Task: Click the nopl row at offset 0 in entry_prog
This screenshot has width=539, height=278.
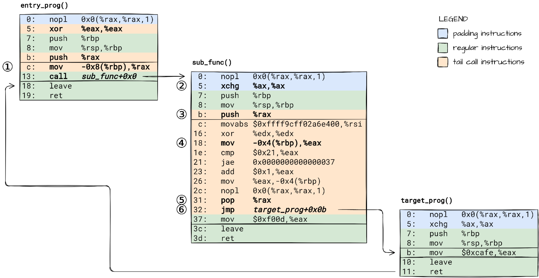Action: 89,19
